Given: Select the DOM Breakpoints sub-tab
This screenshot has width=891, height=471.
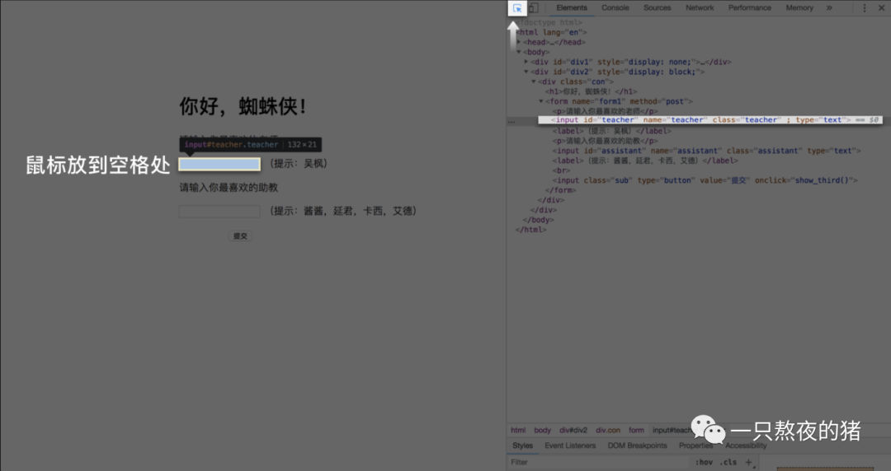Looking at the screenshot, I should [x=637, y=445].
